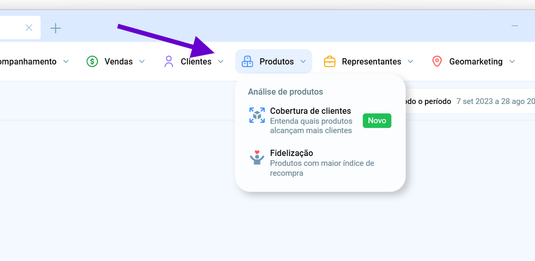Click the blue boxes Produtos icon
Screen dimensions: 535x261
tap(247, 61)
